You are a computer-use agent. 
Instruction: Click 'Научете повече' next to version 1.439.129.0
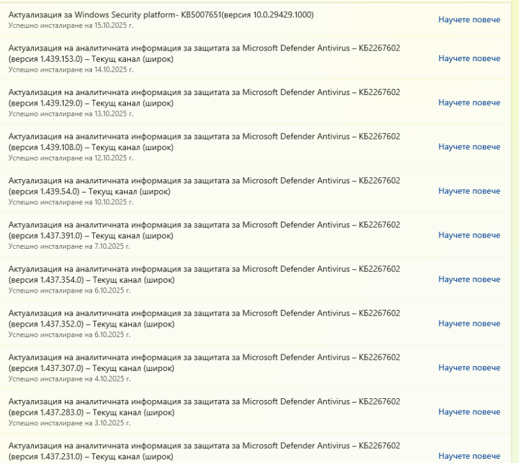pyautogui.click(x=469, y=102)
